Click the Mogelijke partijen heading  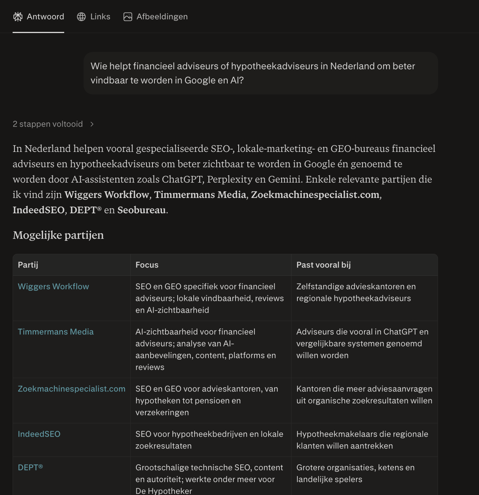pos(58,235)
